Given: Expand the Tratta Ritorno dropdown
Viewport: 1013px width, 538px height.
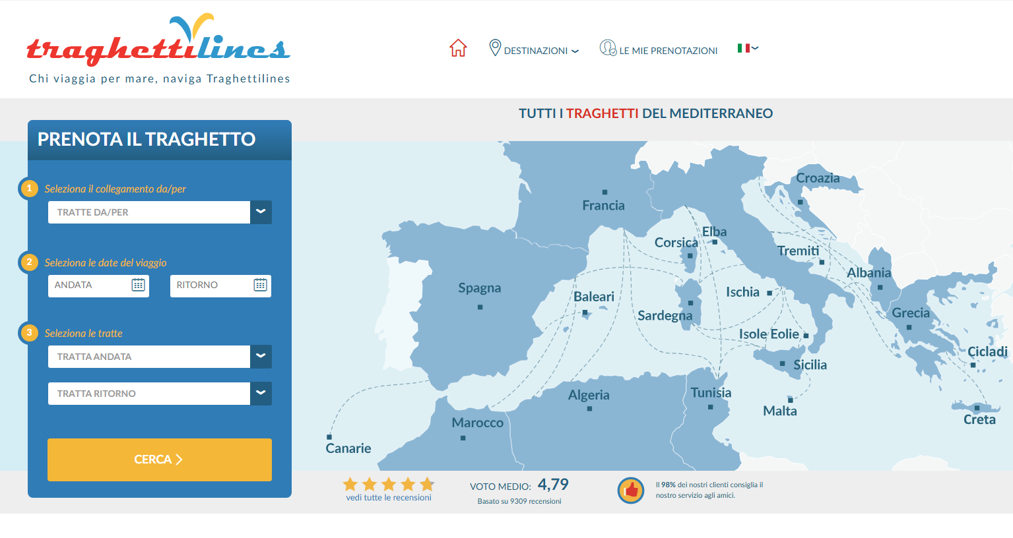Looking at the screenshot, I should (x=261, y=394).
